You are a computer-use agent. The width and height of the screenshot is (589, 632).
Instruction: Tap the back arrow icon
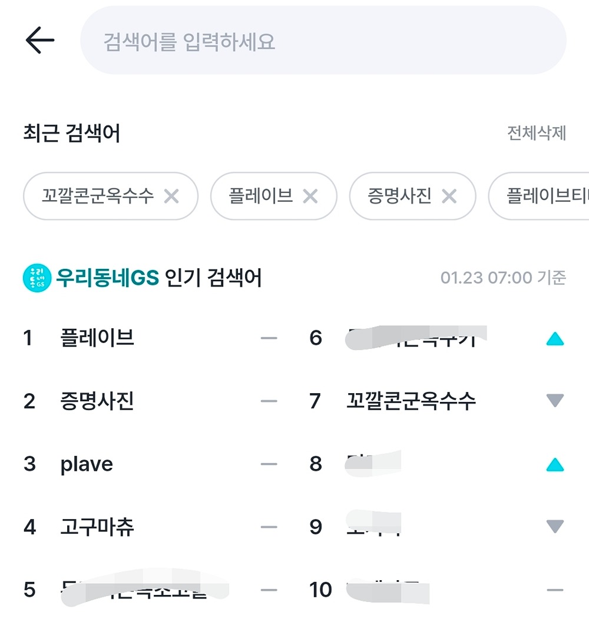[x=39, y=41]
